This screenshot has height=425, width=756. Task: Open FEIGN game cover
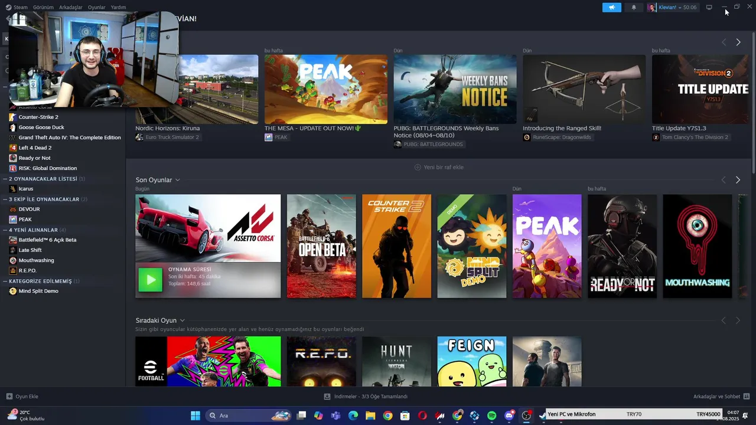pyautogui.click(x=471, y=361)
